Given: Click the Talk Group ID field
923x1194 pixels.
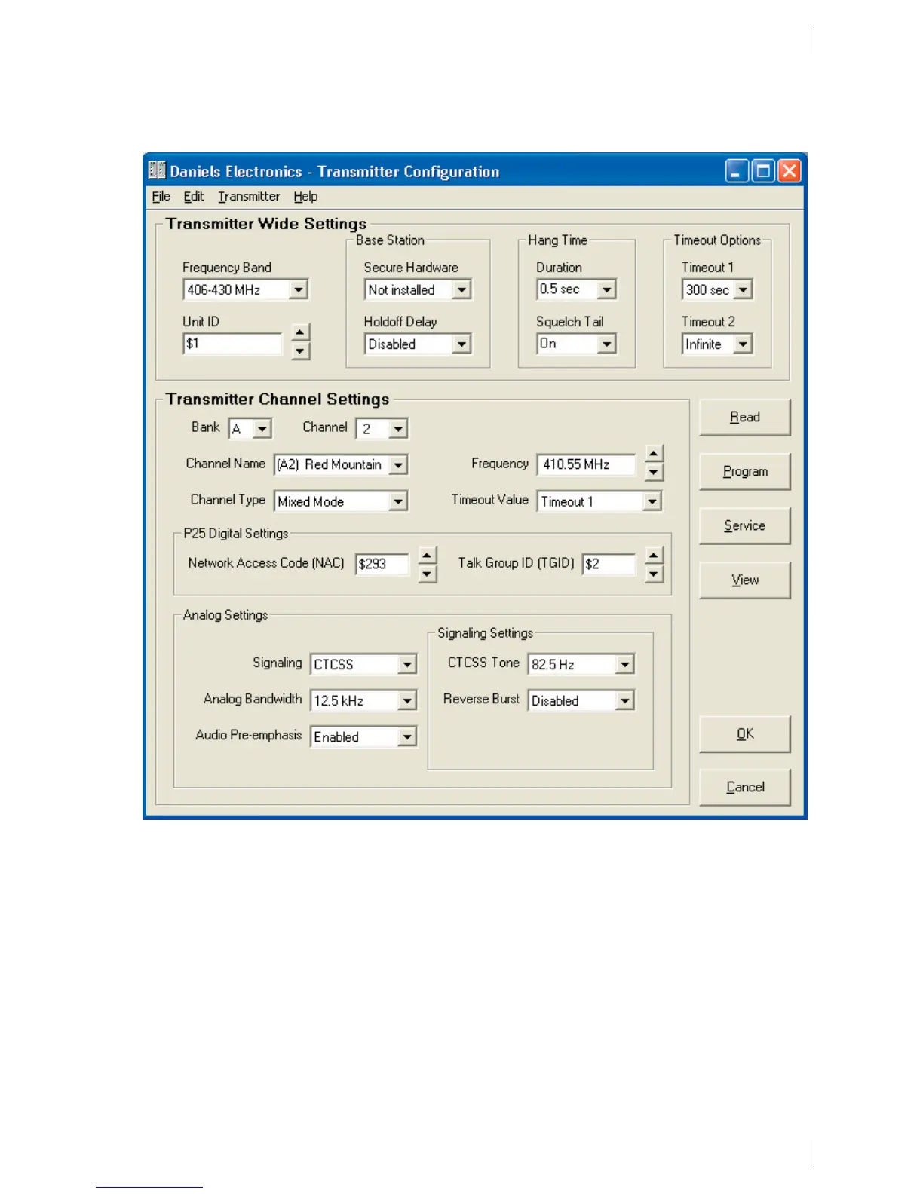Looking at the screenshot, I should point(609,564).
